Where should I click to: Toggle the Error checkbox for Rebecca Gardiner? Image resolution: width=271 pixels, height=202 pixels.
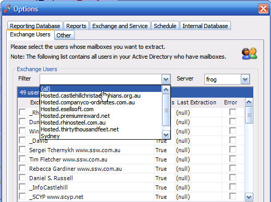(x=232, y=168)
